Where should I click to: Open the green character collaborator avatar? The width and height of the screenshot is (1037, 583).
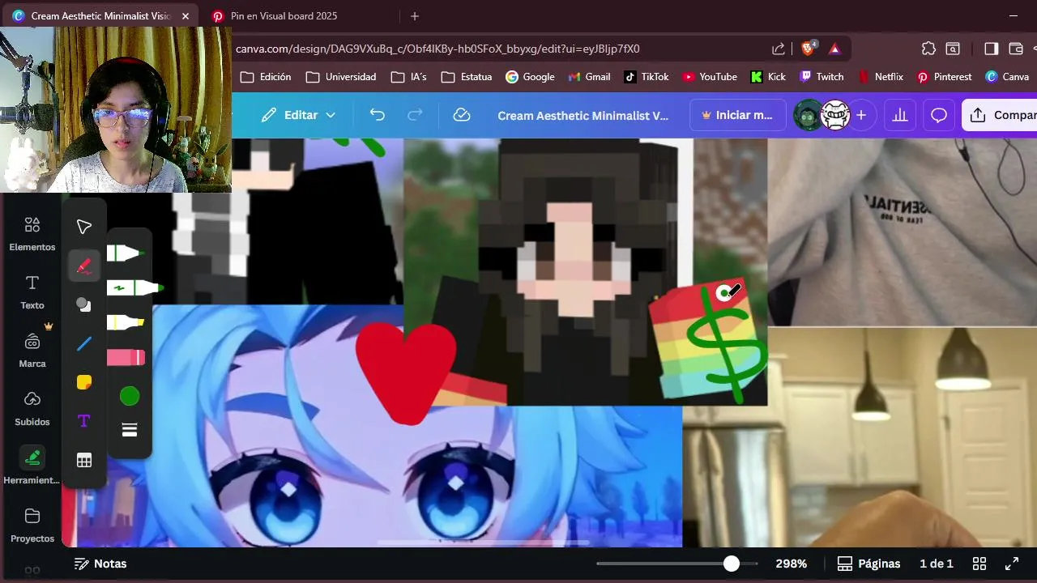(x=808, y=115)
